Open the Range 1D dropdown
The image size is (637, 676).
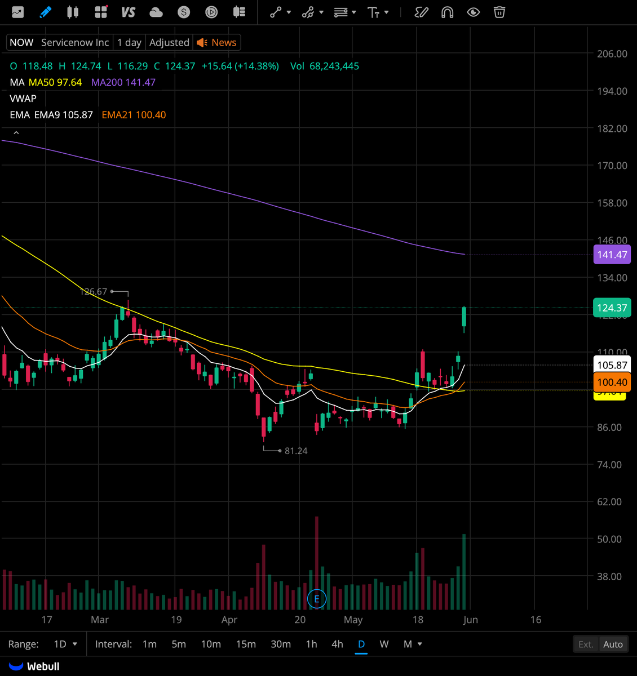tap(65, 644)
